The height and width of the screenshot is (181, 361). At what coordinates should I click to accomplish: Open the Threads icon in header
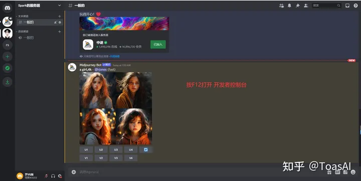(281, 6)
